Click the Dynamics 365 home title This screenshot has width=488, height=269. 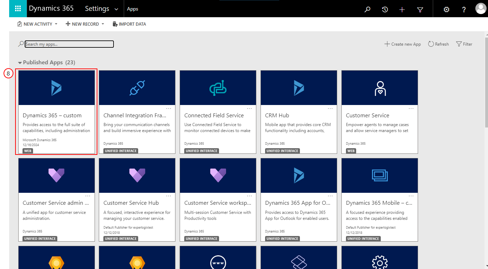tap(51, 8)
